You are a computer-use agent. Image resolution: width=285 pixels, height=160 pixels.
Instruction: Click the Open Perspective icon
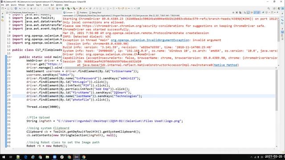point(275,8)
